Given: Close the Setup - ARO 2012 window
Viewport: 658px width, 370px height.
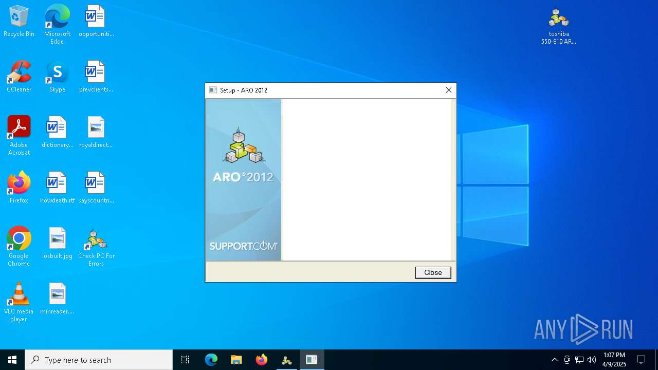Looking at the screenshot, I should point(448,90).
